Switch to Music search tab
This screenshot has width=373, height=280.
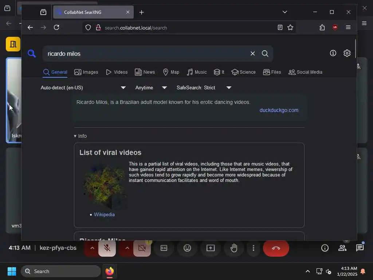click(x=197, y=72)
